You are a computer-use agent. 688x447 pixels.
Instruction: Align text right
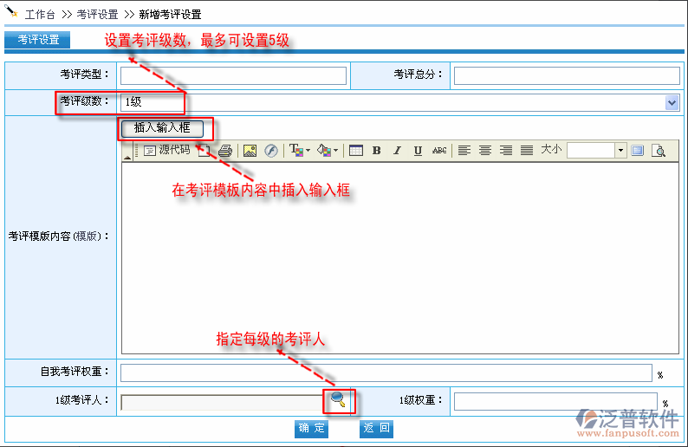coord(506,151)
